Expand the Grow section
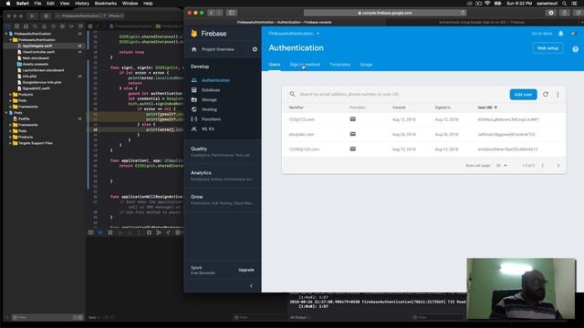 [223, 200]
